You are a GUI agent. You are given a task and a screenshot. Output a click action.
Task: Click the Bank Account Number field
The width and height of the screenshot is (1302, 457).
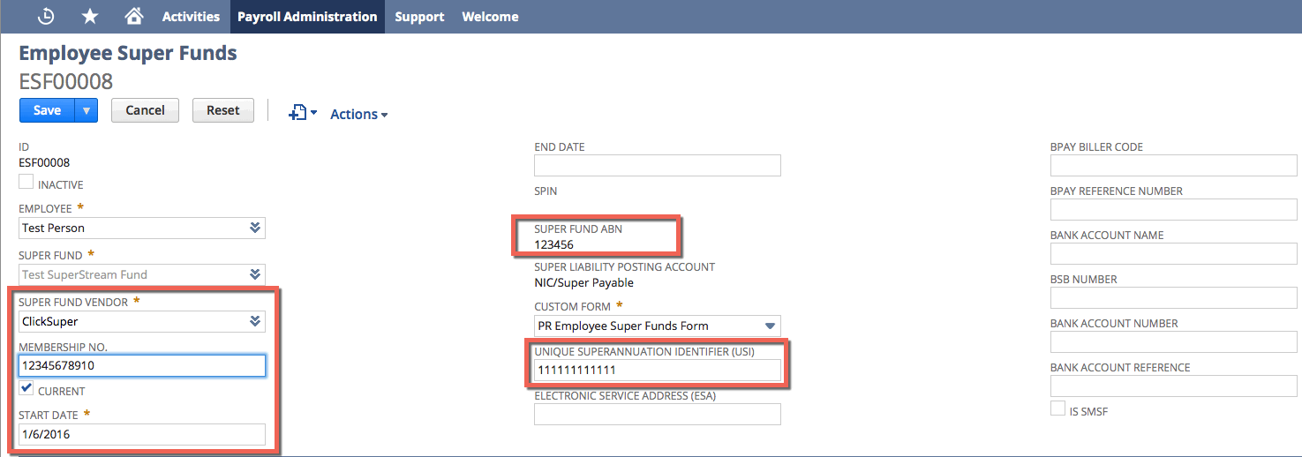coord(1173,341)
